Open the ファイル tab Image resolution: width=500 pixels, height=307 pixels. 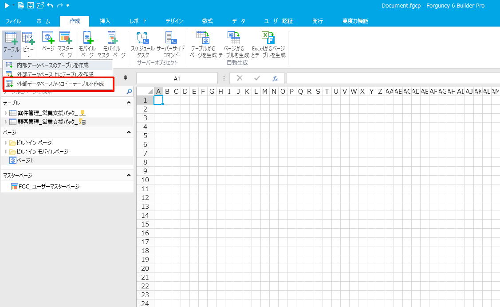pos(13,21)
